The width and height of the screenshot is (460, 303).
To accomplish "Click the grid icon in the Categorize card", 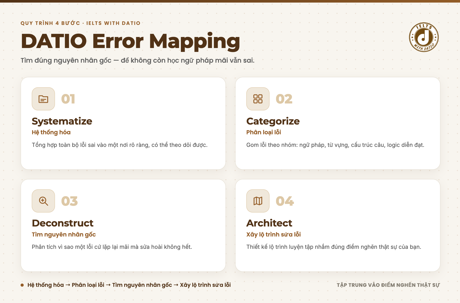I will click(x=258, y=99).
